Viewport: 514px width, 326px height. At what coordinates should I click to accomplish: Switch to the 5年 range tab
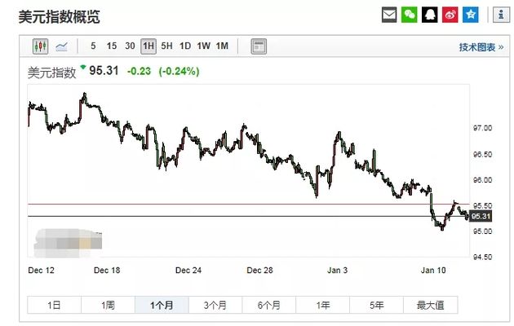click(x=377, y=305)
